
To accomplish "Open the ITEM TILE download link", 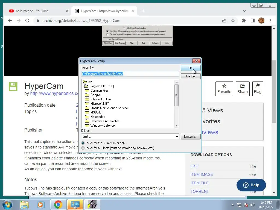I will click(199, 183).
